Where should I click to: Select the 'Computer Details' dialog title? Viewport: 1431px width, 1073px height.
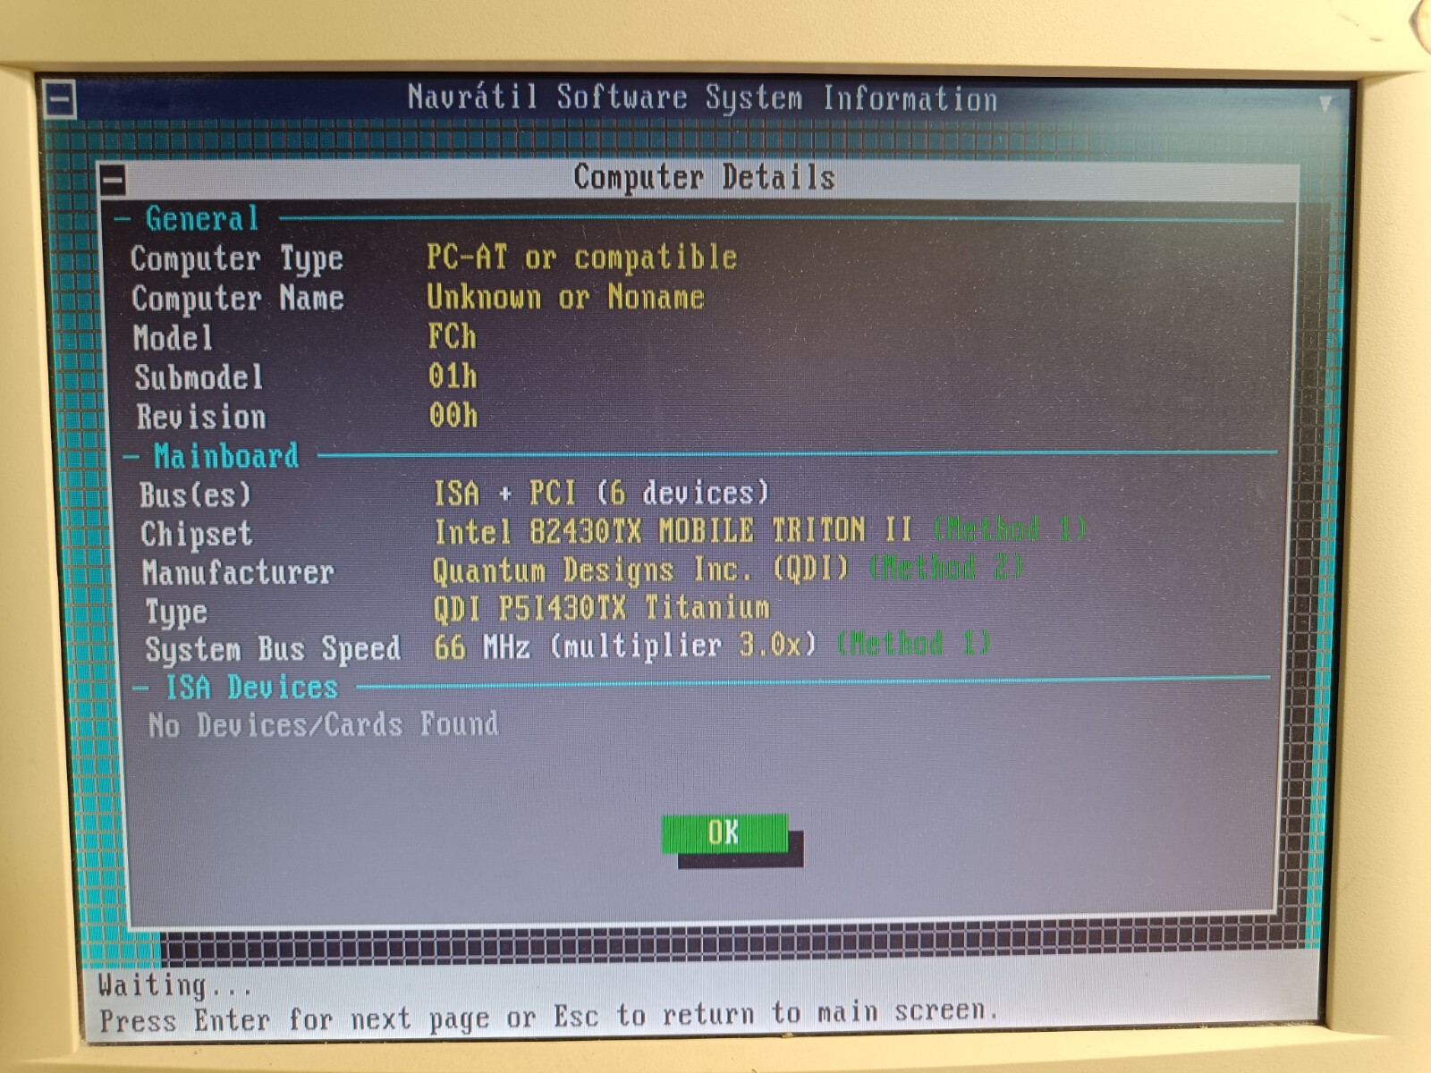pos(704,177)
